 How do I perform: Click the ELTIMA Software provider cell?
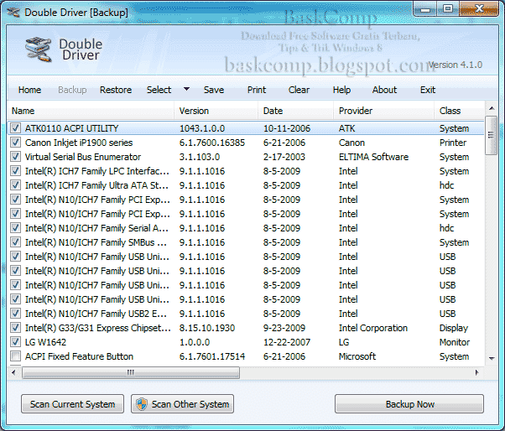click(373, 157)
